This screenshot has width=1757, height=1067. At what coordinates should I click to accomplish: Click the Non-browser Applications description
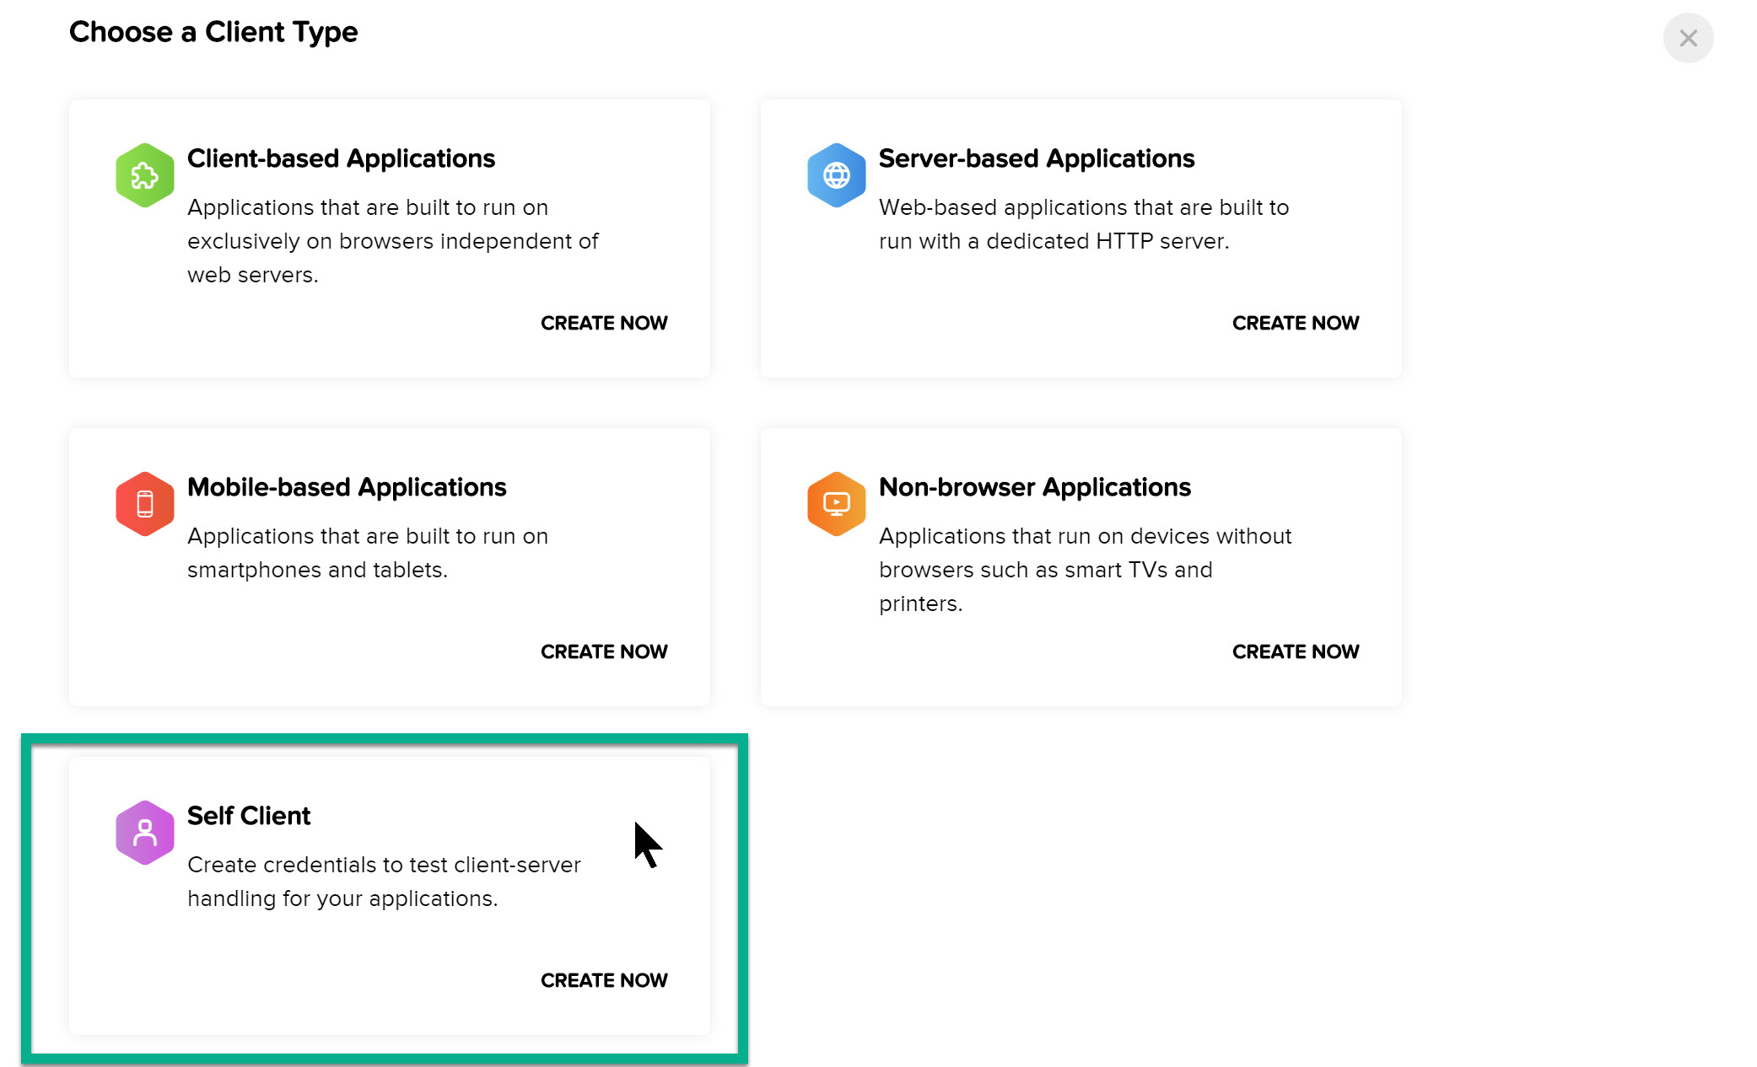click(1085, 570)
